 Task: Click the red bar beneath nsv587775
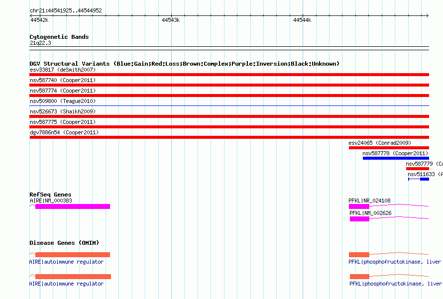229,127
